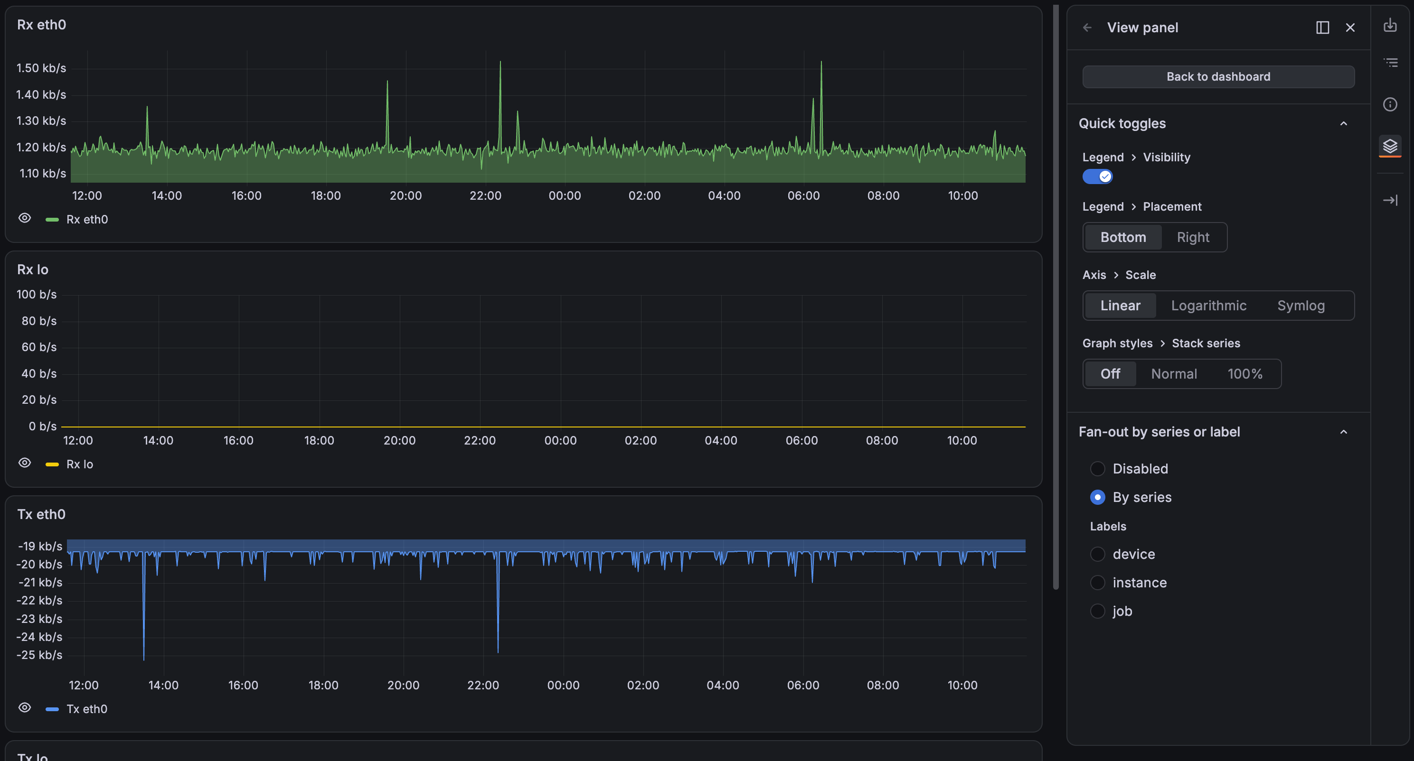Image resolution: width=1414 pixels, height=761 pixels.
Task: Switch axis scale to Logarithmic
Action: pos(1209,306)
